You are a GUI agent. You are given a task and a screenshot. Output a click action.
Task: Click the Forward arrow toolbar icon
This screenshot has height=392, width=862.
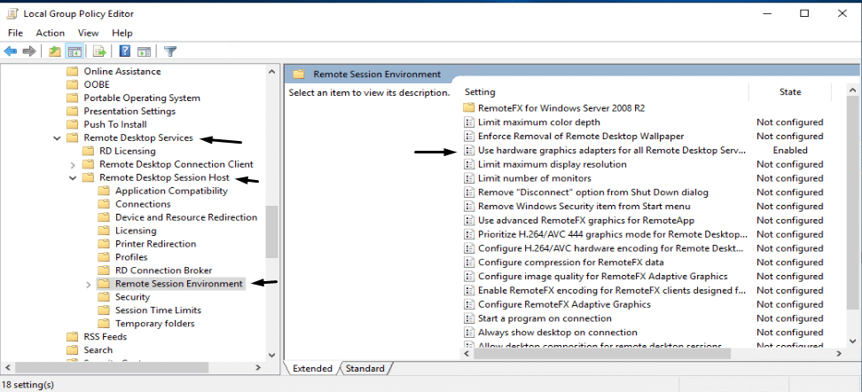tap(29, 51)
